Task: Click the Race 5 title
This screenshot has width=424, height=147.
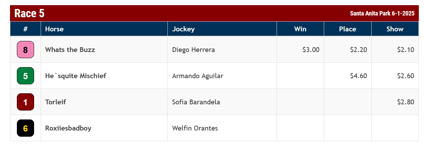Action: point(29,13)
